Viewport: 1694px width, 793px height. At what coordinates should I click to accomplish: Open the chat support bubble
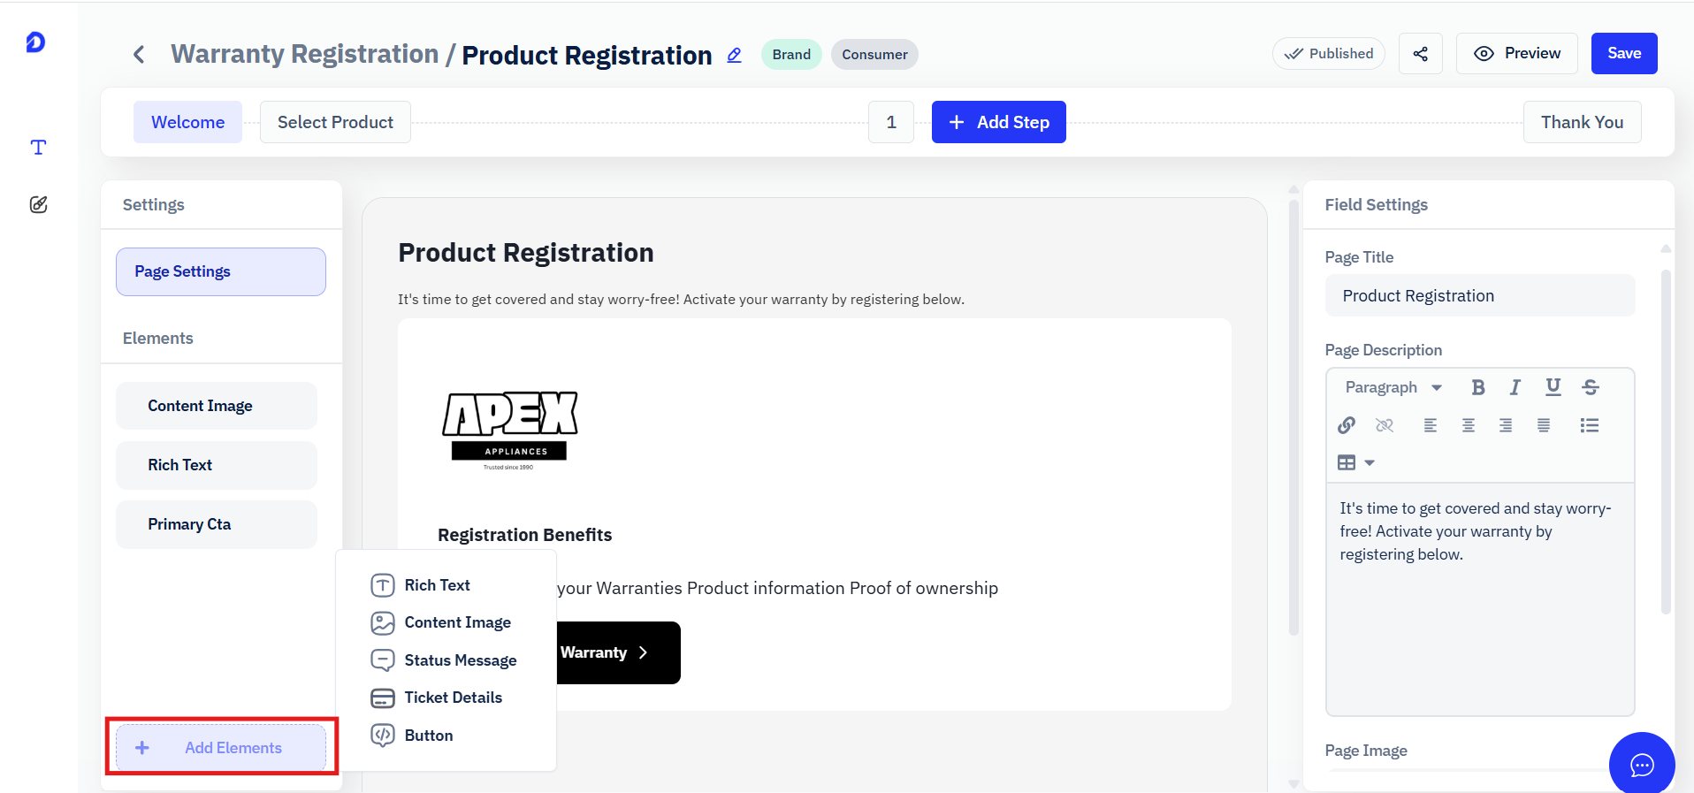click(1642, 765)
